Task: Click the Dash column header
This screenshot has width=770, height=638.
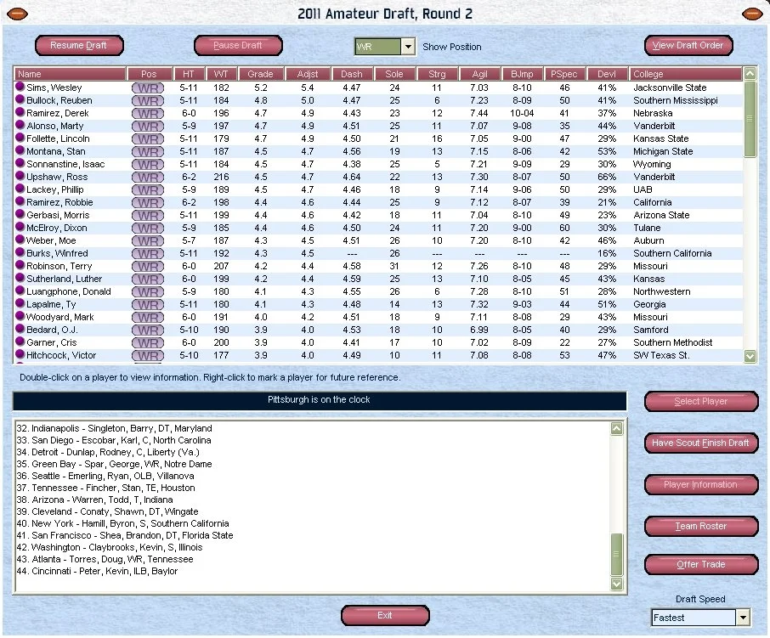Action: tap(352, 74)
